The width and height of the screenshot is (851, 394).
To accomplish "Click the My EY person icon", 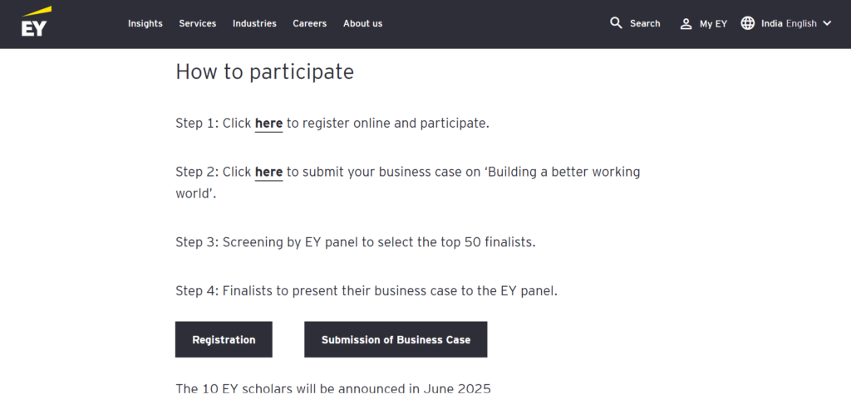I will click(x=686, y=23).
